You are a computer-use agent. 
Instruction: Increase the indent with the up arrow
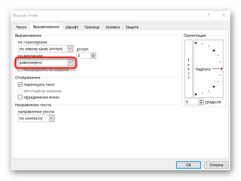click(93, 54)
